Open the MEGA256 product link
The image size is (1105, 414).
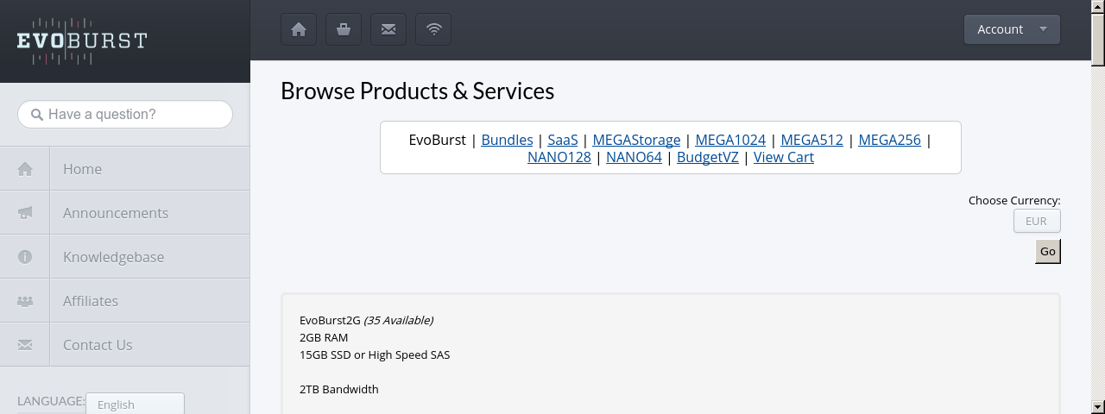889,140
